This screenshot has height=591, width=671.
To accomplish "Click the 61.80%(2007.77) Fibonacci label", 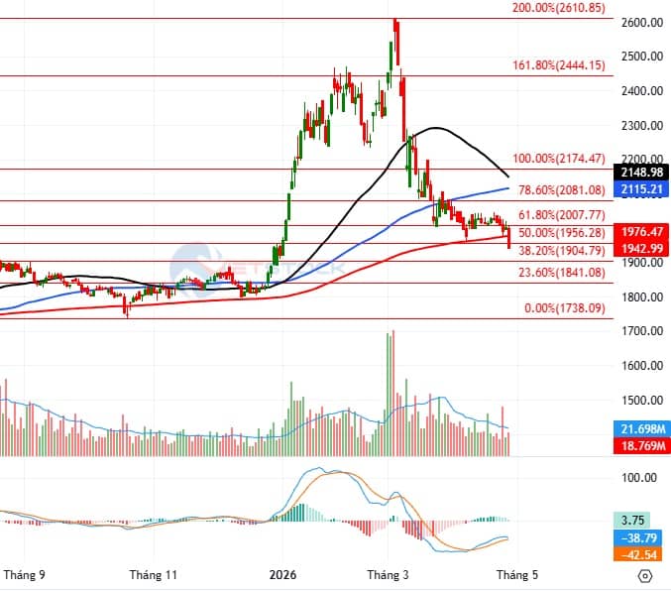I will (561, 214).
